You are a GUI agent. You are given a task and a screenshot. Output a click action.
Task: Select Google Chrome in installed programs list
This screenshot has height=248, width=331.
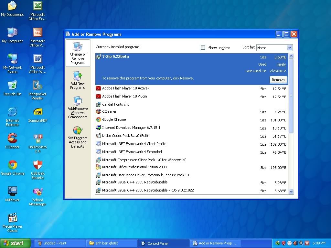tap(191, 120)
